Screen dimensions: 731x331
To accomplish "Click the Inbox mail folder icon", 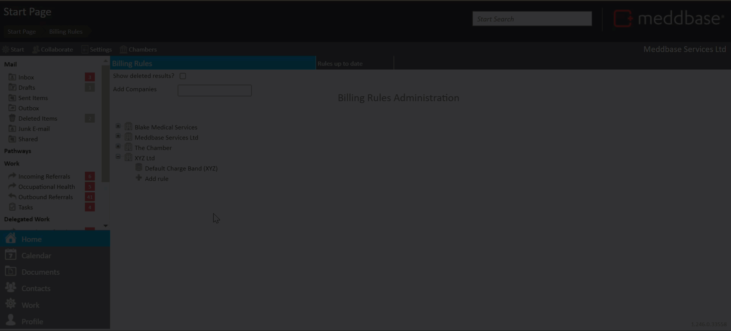I will click(x=12, y=77).
